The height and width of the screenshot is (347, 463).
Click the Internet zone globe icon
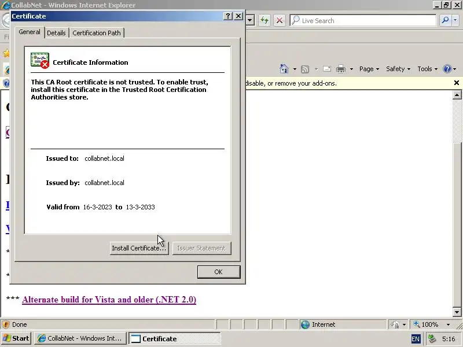[305, 324]
